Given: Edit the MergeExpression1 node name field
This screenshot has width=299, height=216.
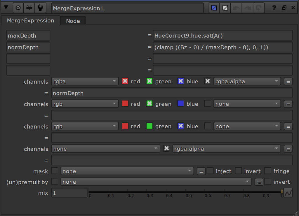Looking at the screenshot, I should click(x=127, y=8).
